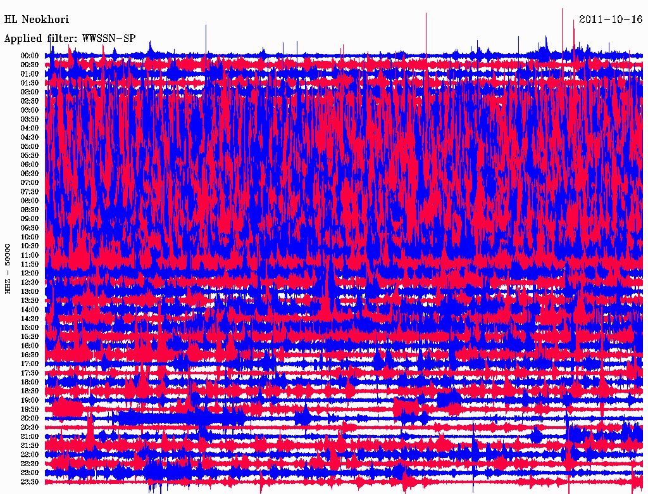Click the 08:30 time label
Image resolution: width=648 pixels, height=494 pixels.
click(x=30, y=210)
